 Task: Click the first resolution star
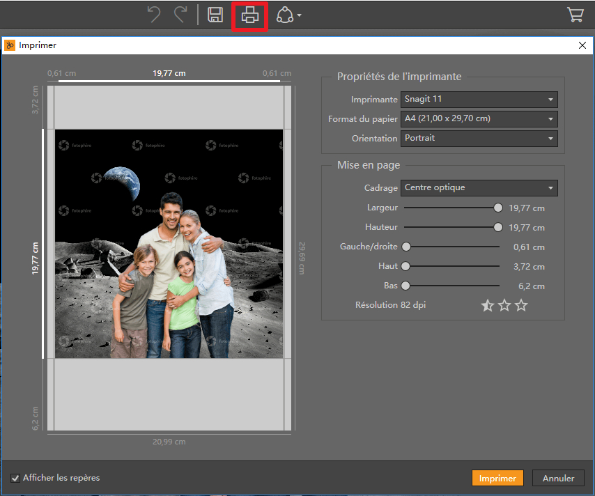pyautogui.click(x=488, y=305)
